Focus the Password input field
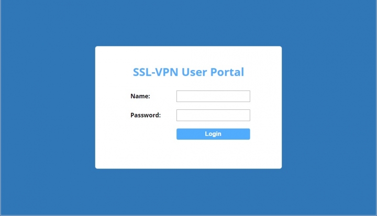This screenshot has width=377, height=216. pyautogui.click(x=213, y=115)
